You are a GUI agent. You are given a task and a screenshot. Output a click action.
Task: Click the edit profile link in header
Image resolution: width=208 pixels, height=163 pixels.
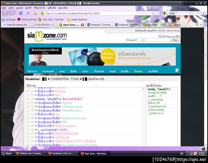[162, 31]
